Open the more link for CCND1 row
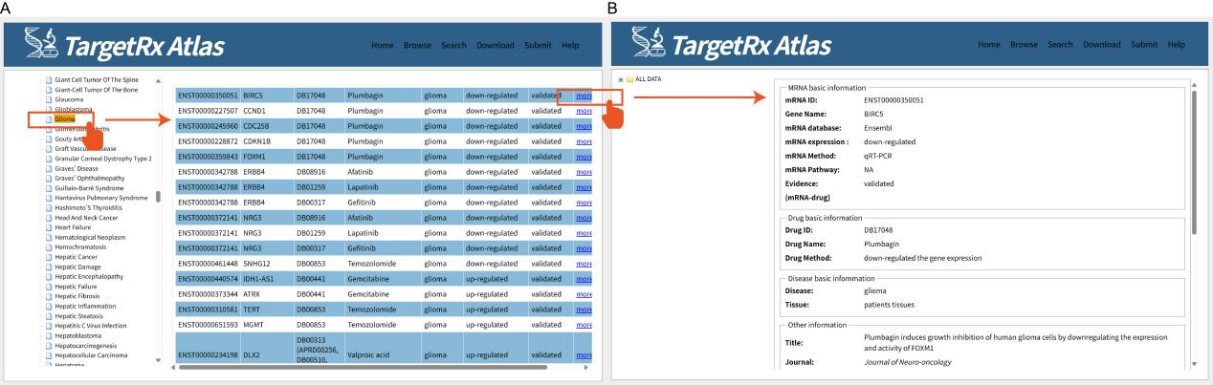The image size is (1213, 385). point(584,111)
